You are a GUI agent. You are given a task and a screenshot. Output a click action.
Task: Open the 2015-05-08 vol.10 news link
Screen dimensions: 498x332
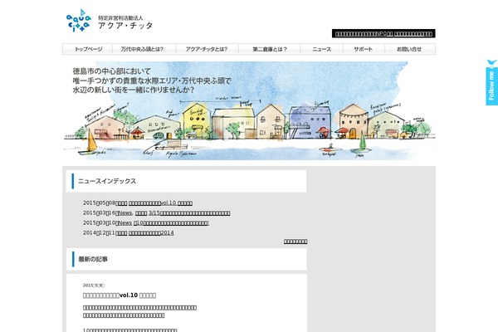(x=160, y=203)
